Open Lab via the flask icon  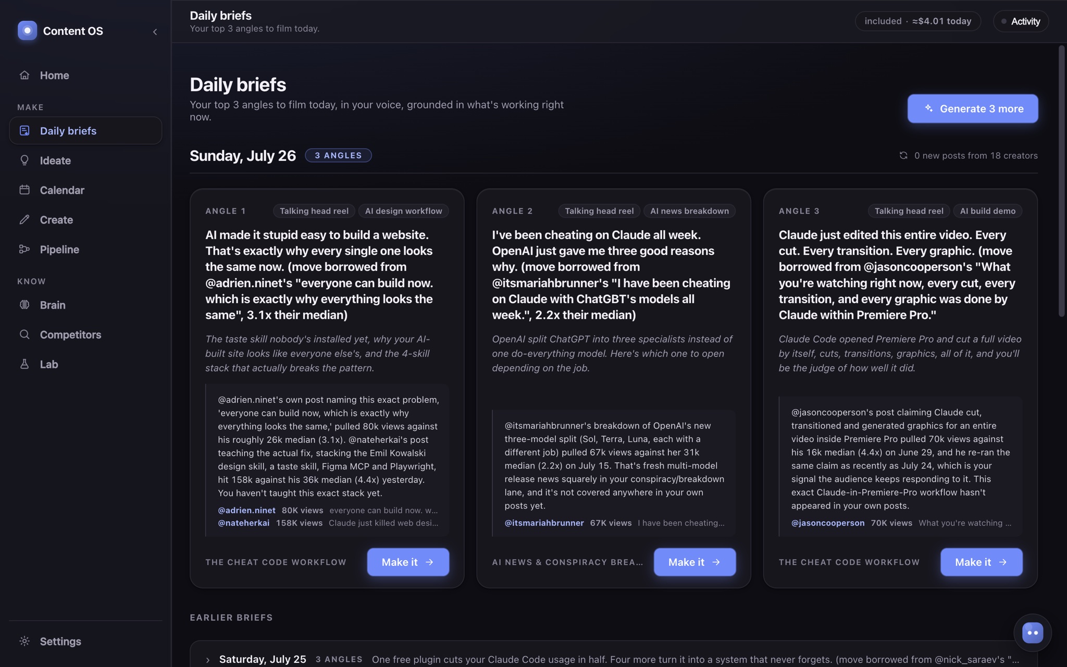(24, 364)
